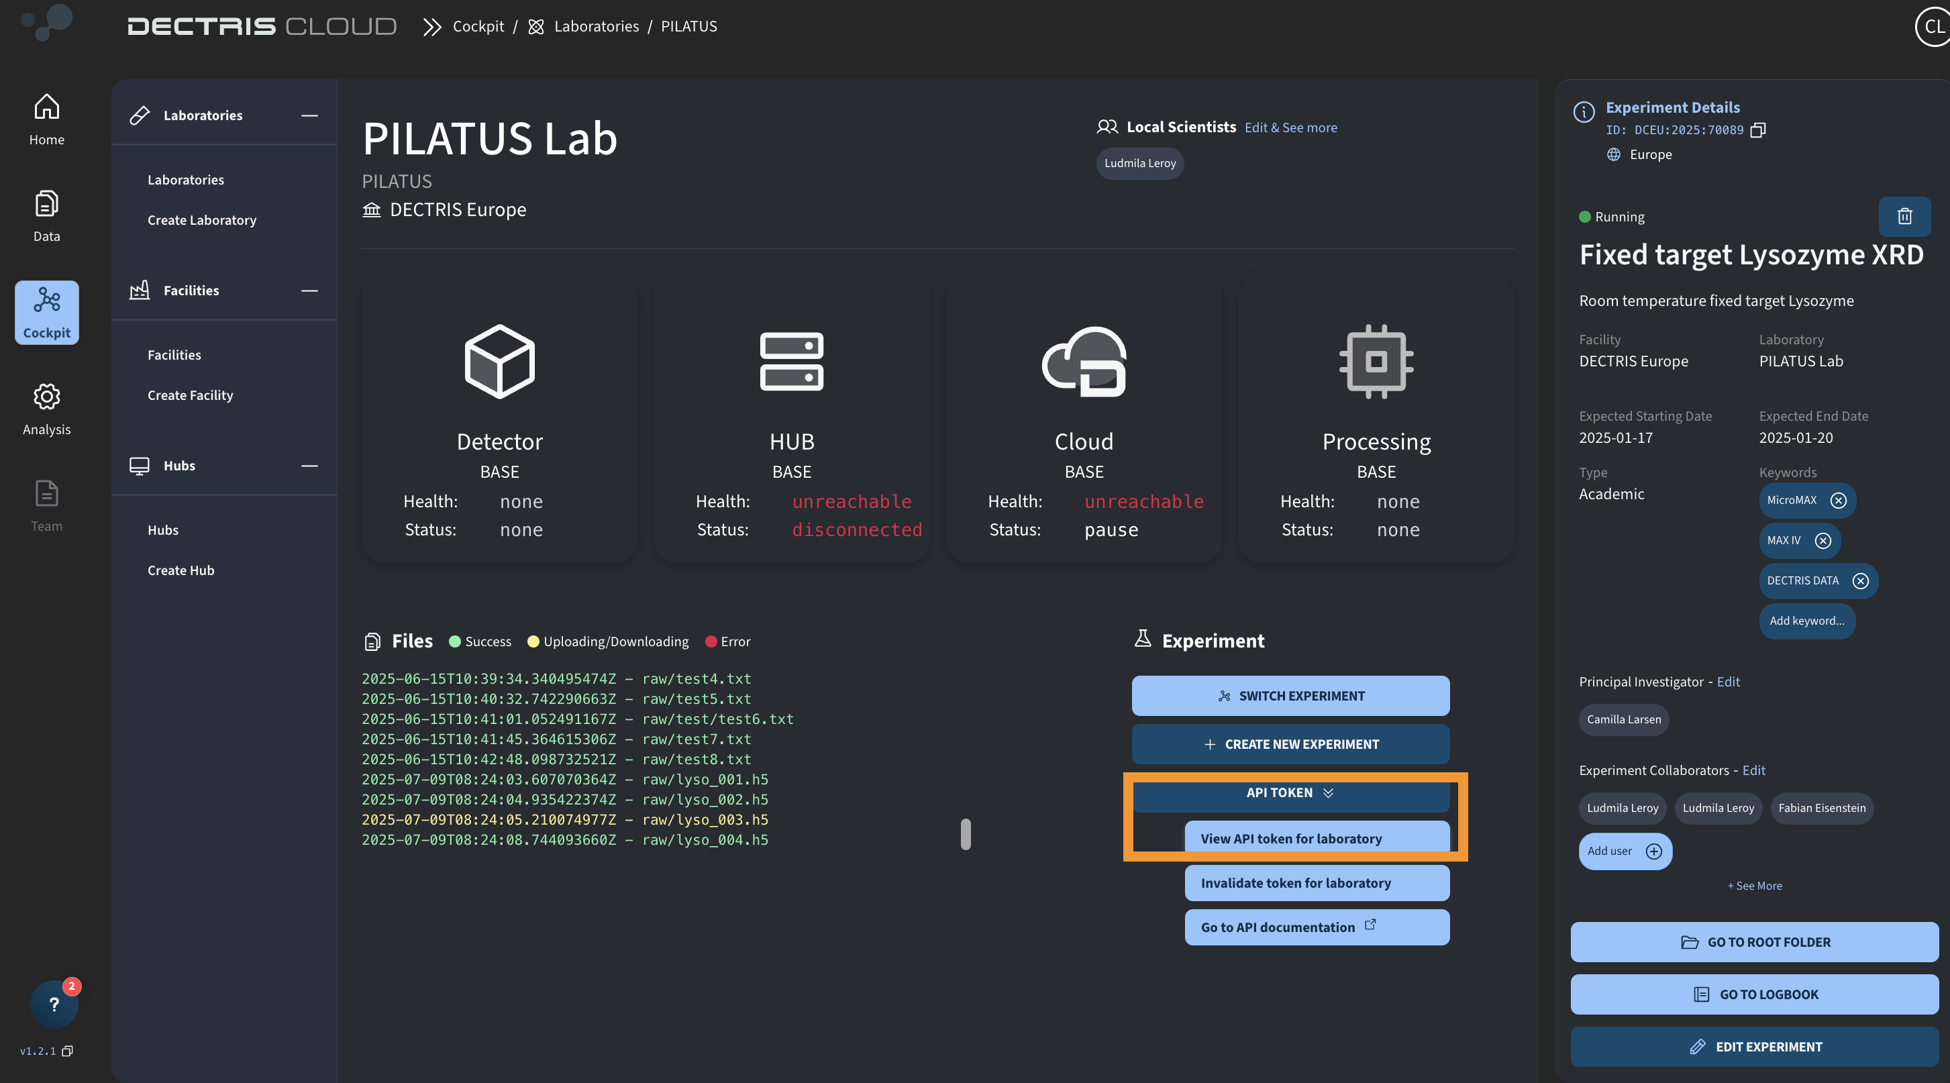Click the Add keyword... input field
Screen dimensions: 1950x1083
pyautogui.click(x=1807, y=621)
